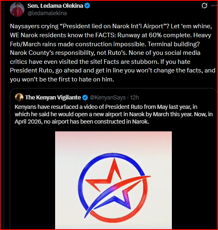Open the @ledamalekina handle link
218x230 pixels.
pyautogui.click(x=47, y=13)
